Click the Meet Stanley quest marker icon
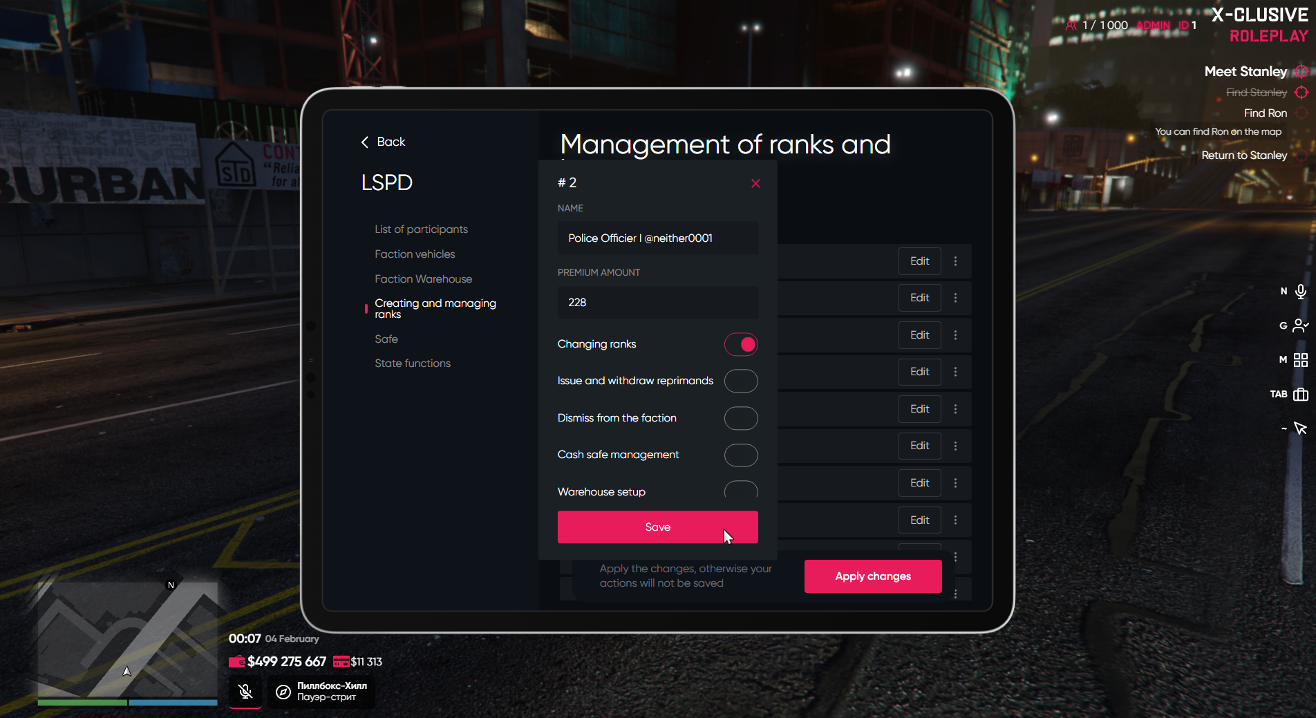1316x718 pixels. click(1301, 71)
